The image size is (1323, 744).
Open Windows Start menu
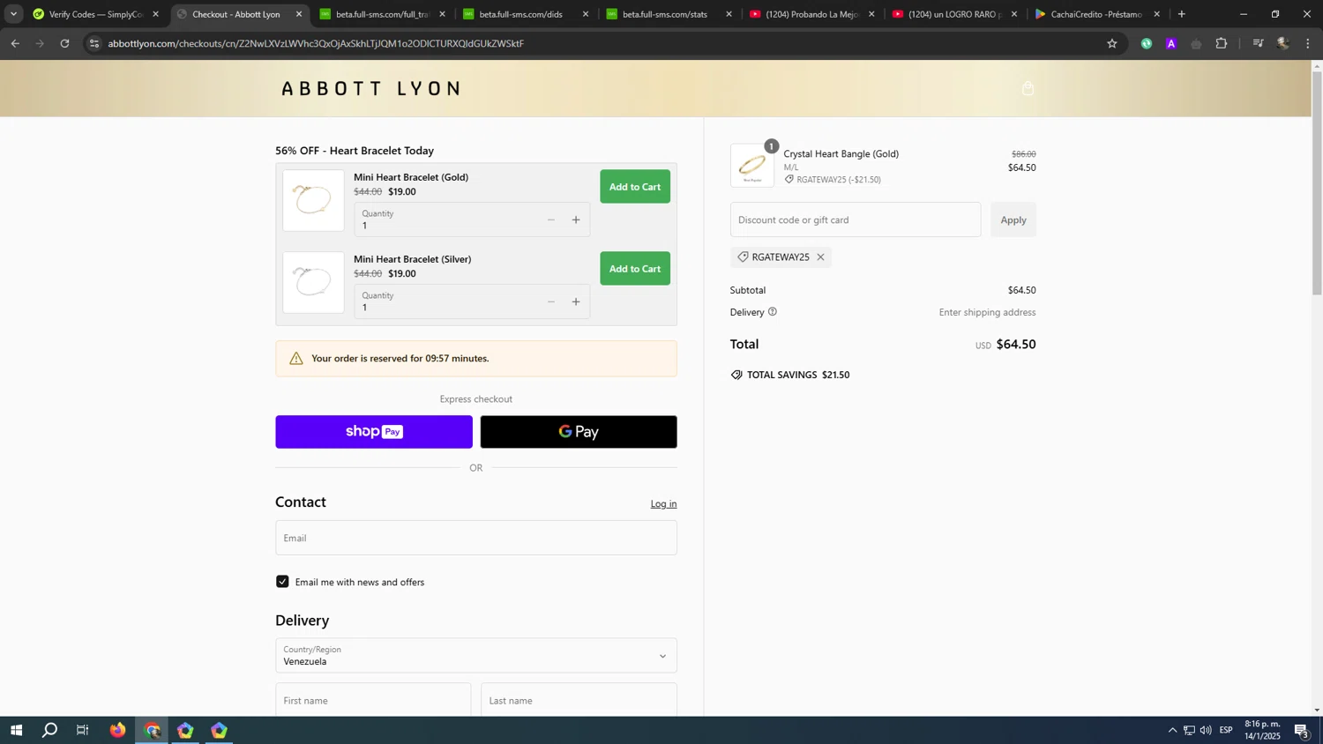16,730
